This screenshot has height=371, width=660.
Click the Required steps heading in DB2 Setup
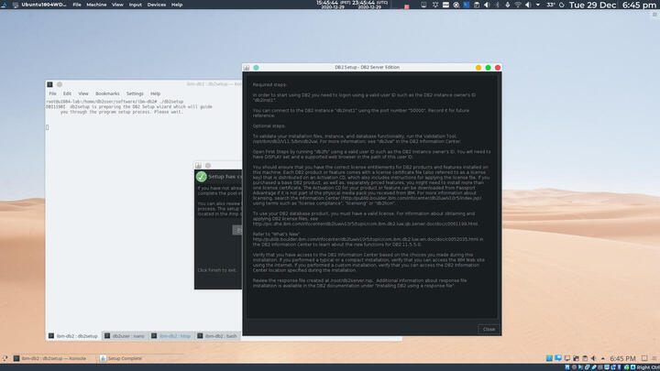(269, 84)
